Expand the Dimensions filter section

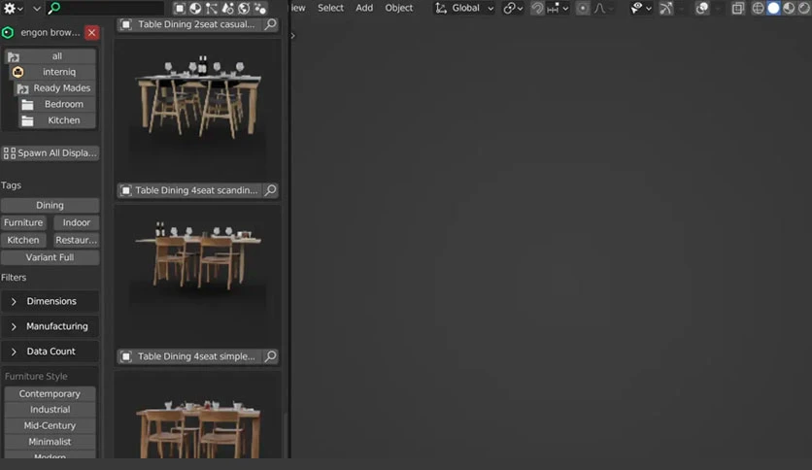[50, 301]
